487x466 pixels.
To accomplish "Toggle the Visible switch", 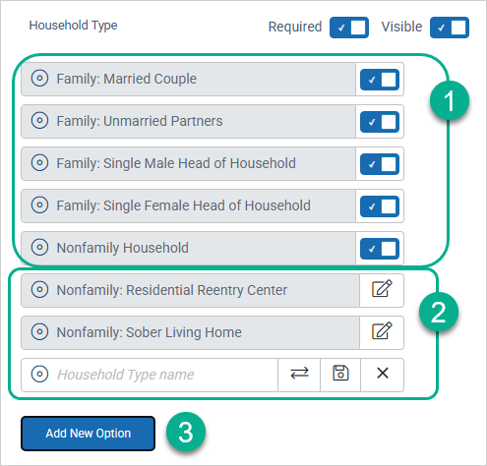I will click(450, 28).
